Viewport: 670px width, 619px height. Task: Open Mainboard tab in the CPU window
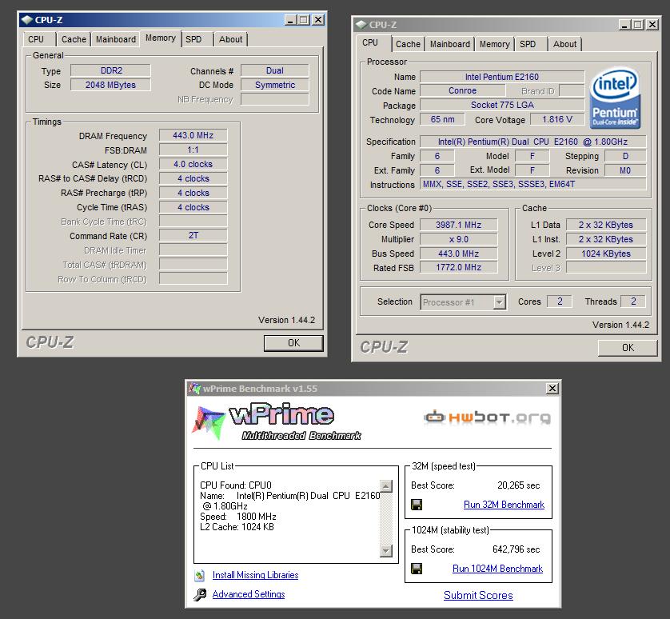pyautogui.click(x=450, y=44)
